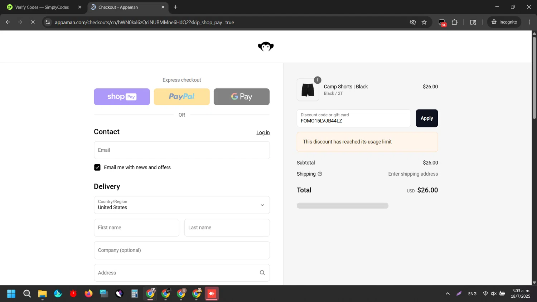Click the volume muted tray icon
This screenshot has height=302, width=537.
pos(494,294)
